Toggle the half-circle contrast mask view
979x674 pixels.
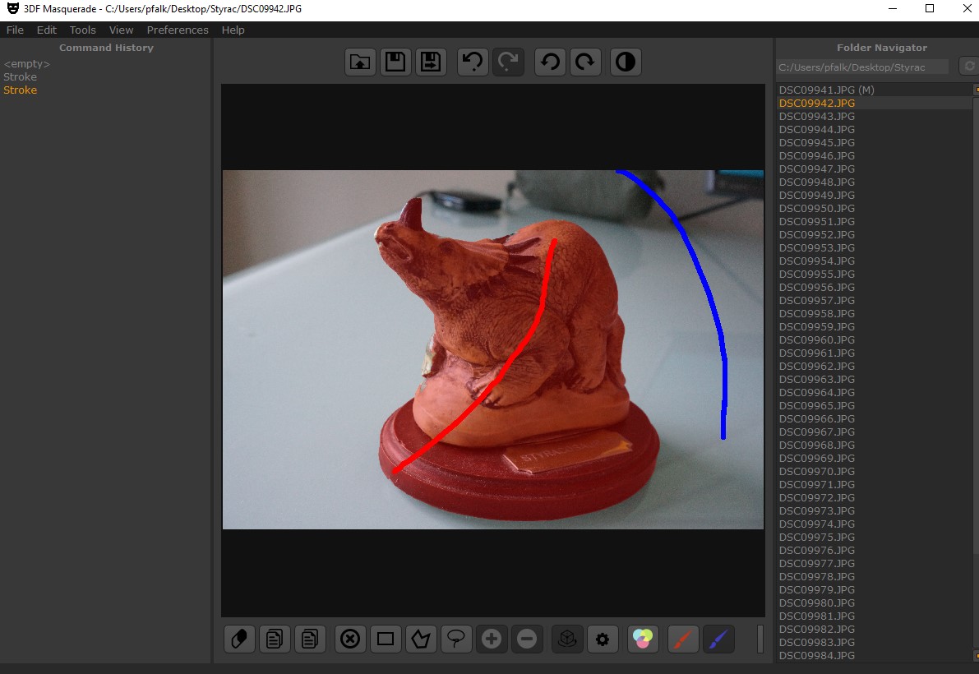click(x=626, y=62)
